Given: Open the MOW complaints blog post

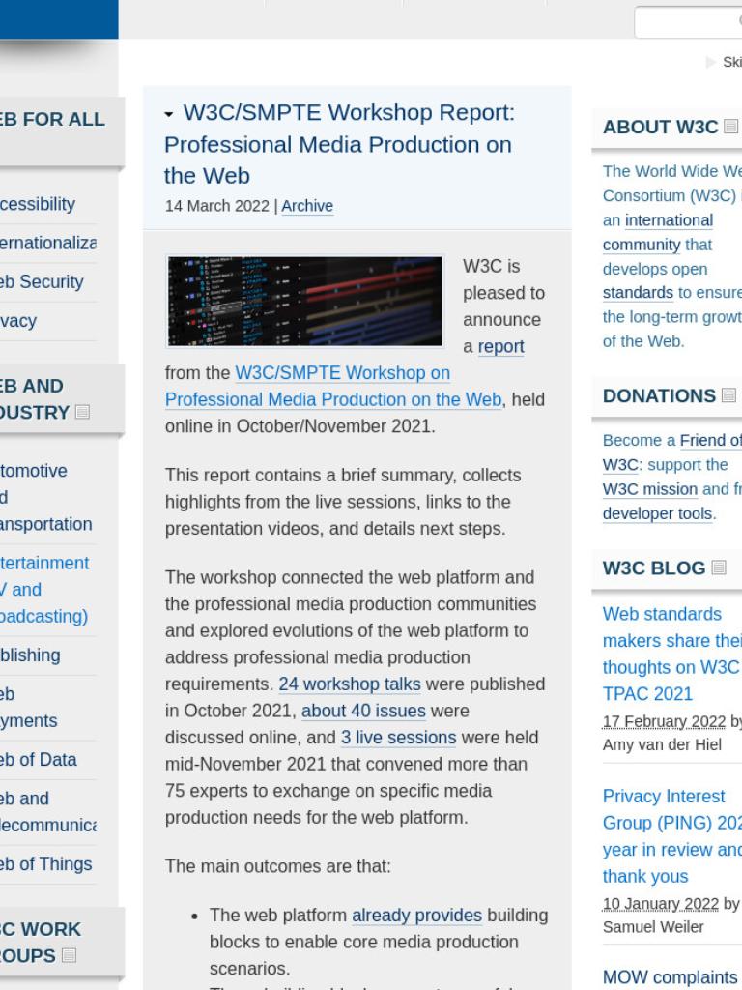Looking at the screenshot, I should click(x=671, y=978).
